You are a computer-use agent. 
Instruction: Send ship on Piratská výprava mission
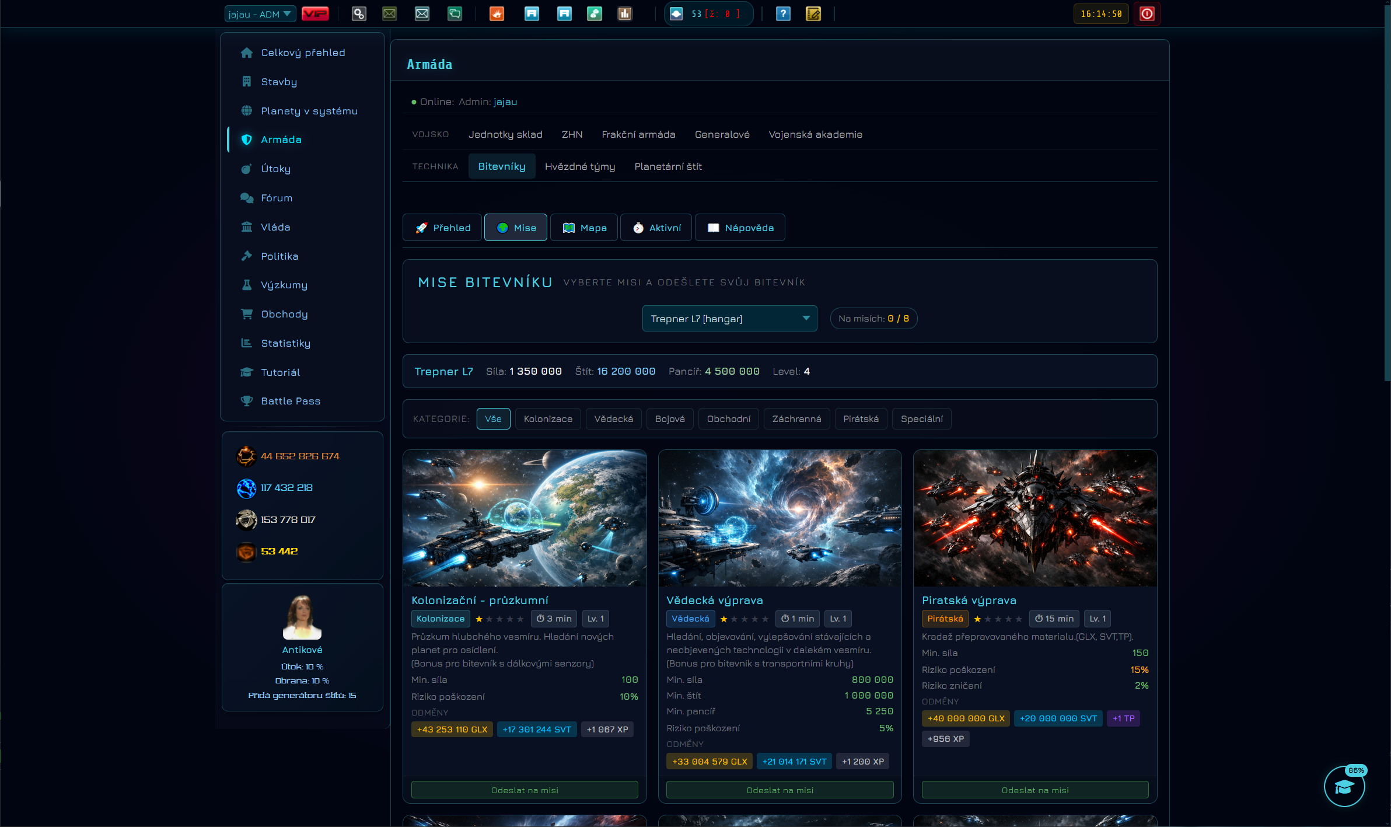[x=1035, y=790]
